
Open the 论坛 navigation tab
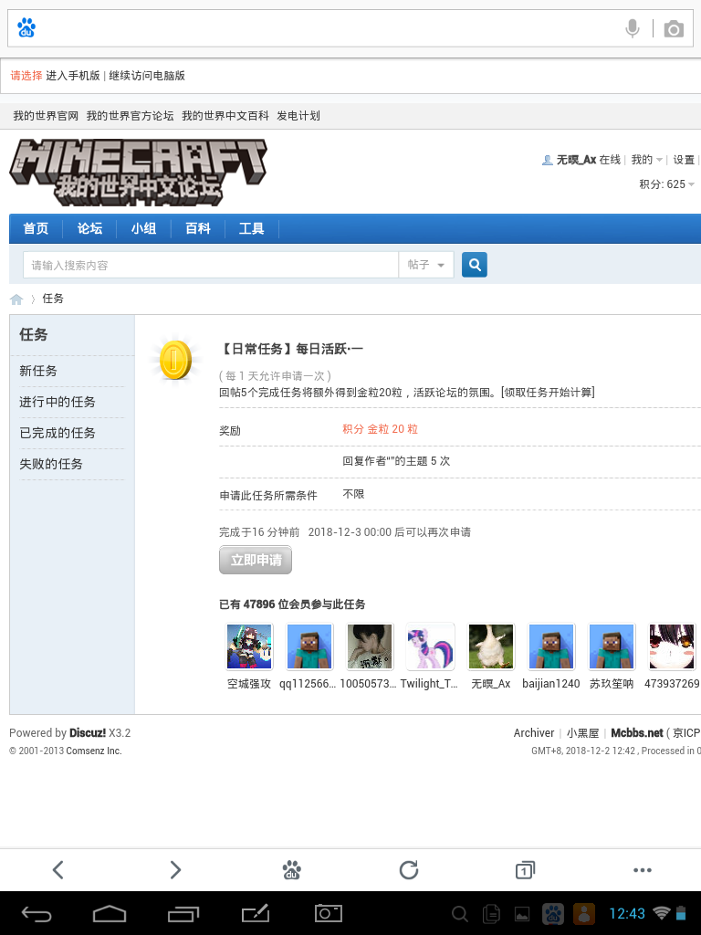coord(90,228)
